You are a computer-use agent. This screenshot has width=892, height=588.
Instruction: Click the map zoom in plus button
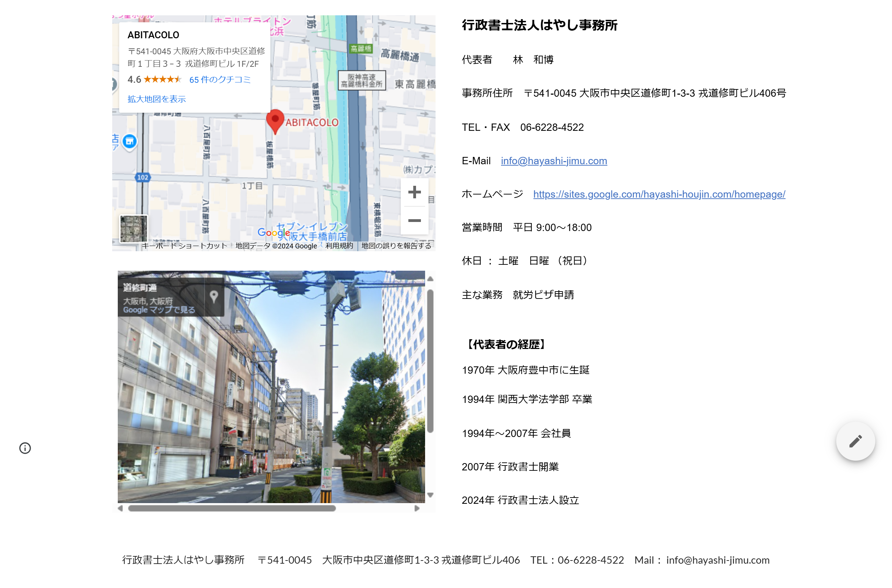(414, 192)
